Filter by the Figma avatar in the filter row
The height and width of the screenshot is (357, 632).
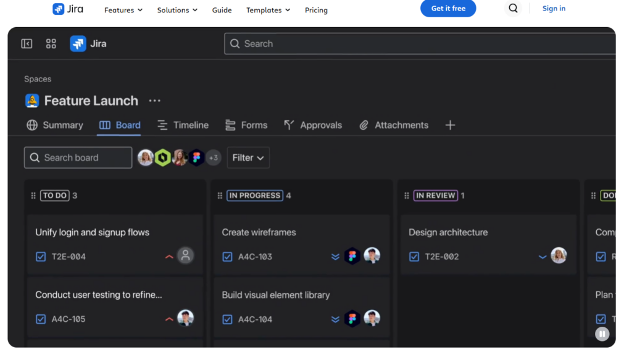tap(196, 157)
